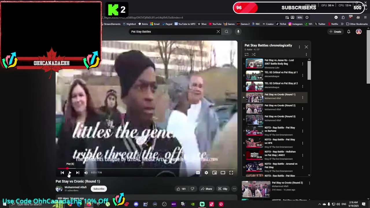The image size is (370, 208).
Task: Play the video with the play button
Action: click(70, 173)
